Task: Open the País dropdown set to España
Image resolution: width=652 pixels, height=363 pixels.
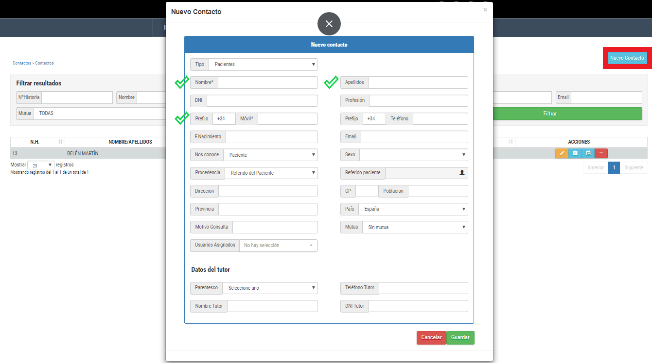Action: (413, 209)
